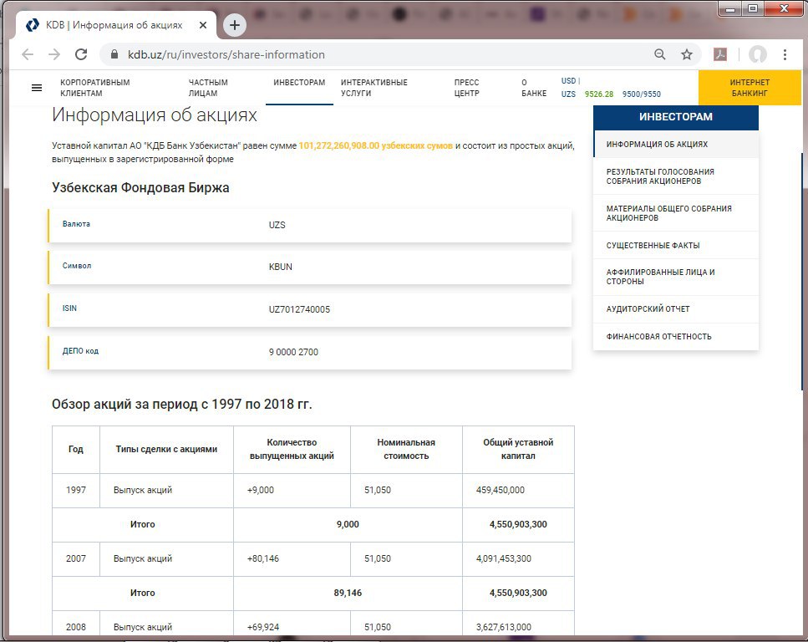Screen dimensions: 808x642
Task: Maximize the Chrome window
Action: [x=753, y=8]
